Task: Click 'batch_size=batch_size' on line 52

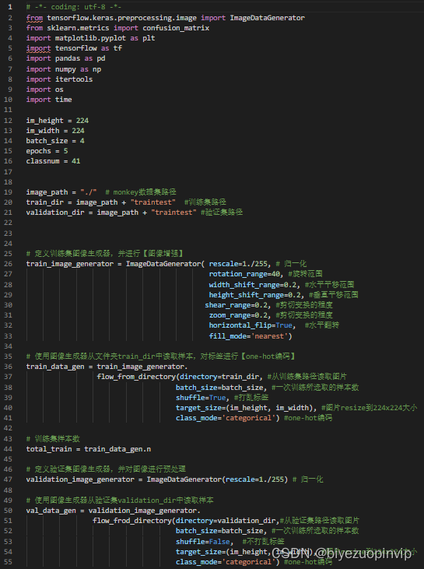Action: point(219,532)
